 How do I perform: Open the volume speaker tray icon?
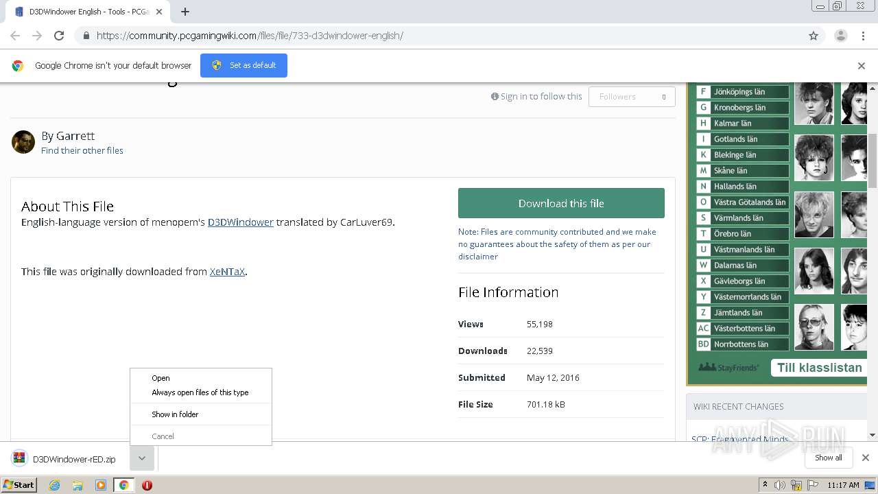tap(780, 485)
